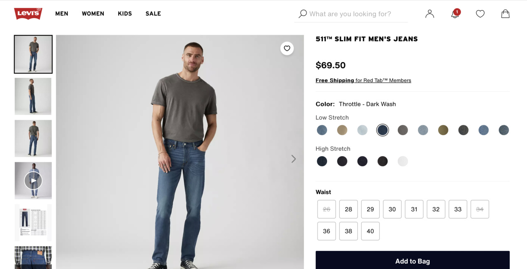Open the shopping bag icon

pyautogui.click(x=505, y=14)
